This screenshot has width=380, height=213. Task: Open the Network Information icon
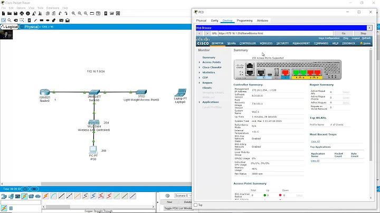[x=28, y=14]
